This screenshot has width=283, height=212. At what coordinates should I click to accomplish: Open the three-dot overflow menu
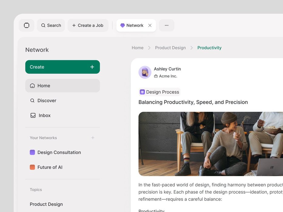167,25
